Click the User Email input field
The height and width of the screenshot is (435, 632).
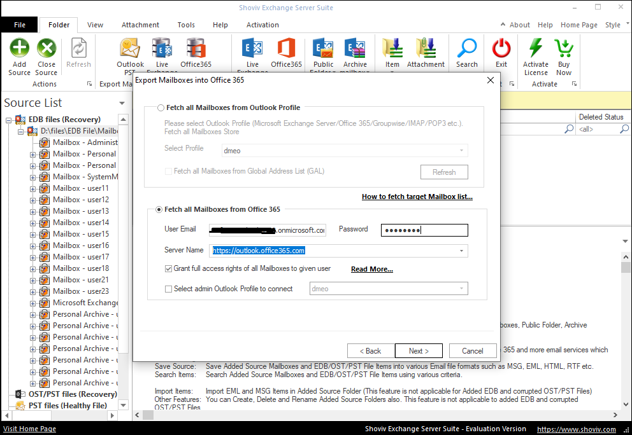(267, 230)
